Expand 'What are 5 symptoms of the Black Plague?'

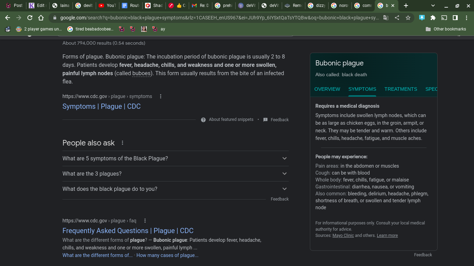176,158
